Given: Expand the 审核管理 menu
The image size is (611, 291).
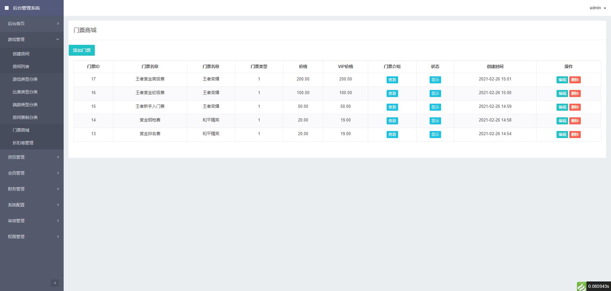Looking at the screenshot, I should click(32, 221).
